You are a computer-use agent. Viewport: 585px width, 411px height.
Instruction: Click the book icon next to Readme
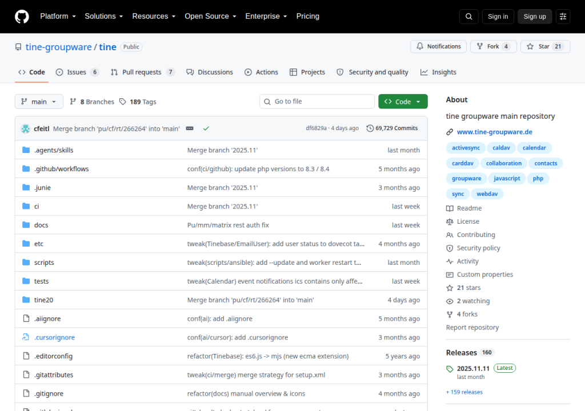click(450, 208)
